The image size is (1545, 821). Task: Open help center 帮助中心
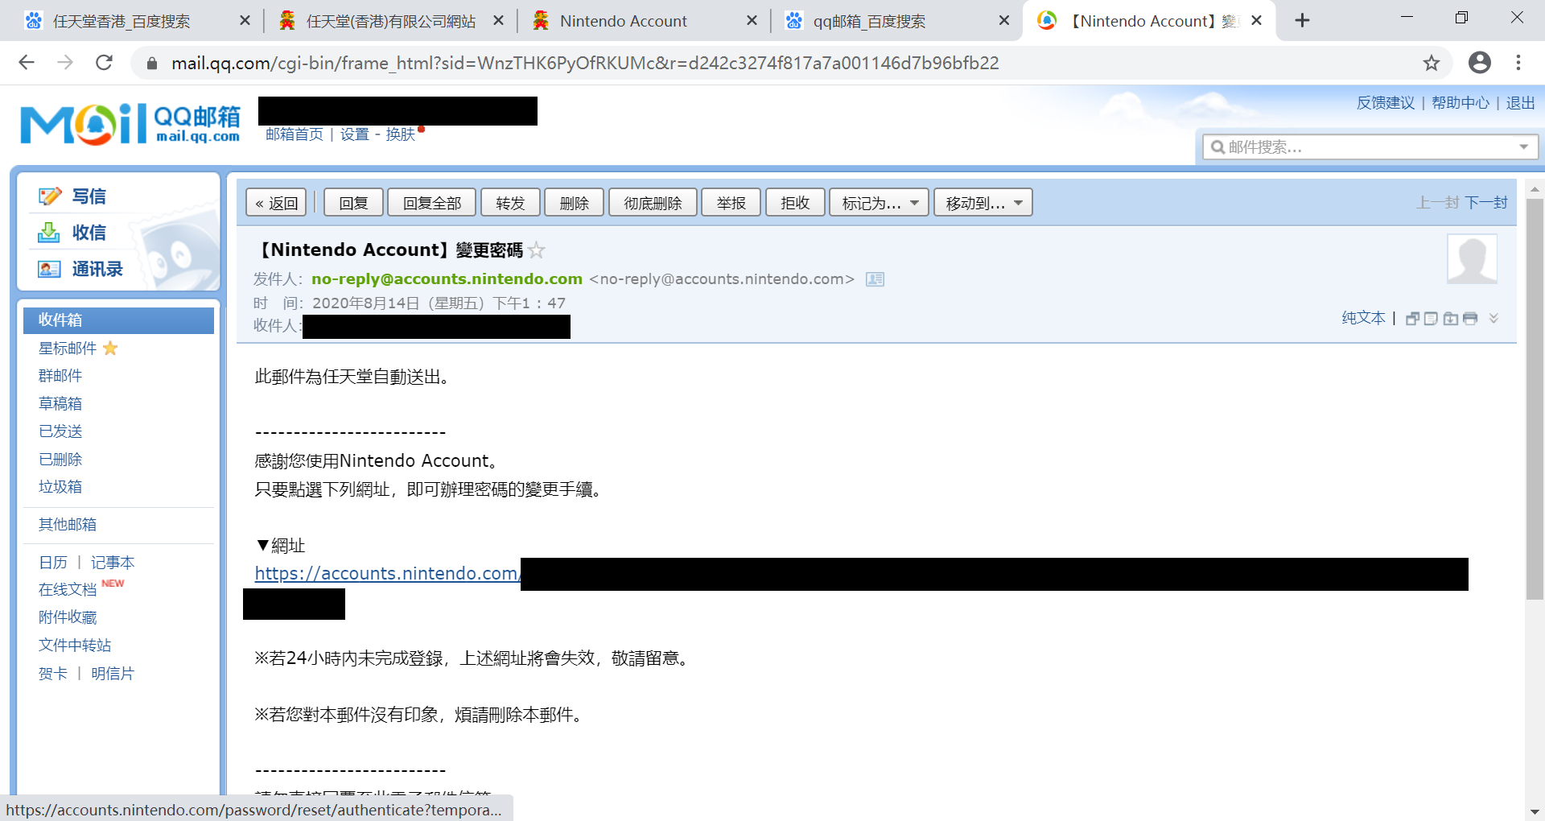point(1461,103)
